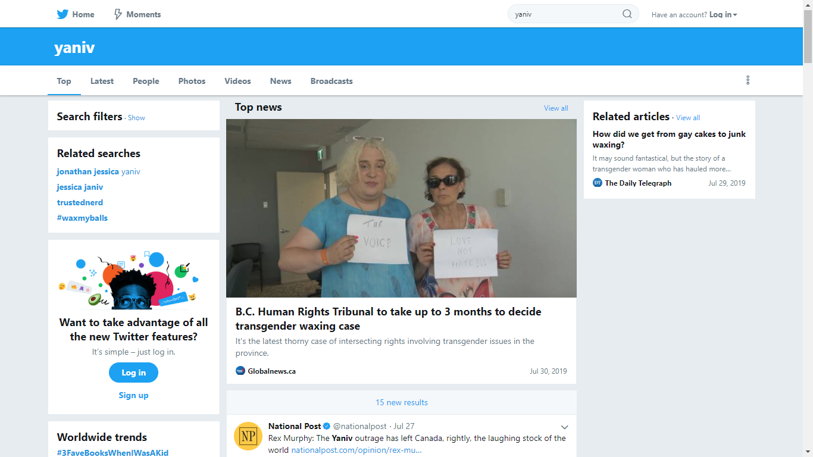The height and width of the screenshot is (457, 813).
Task: Click the Globalnews.ca source name
Action: (272, 371)
